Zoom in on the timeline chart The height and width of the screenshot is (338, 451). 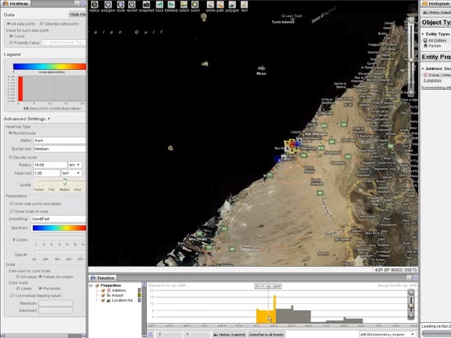411,293
